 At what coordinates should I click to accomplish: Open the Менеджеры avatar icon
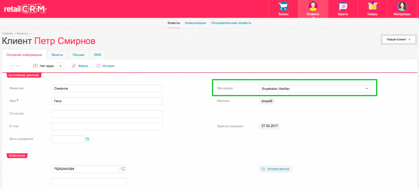click(x=402, y=6)
